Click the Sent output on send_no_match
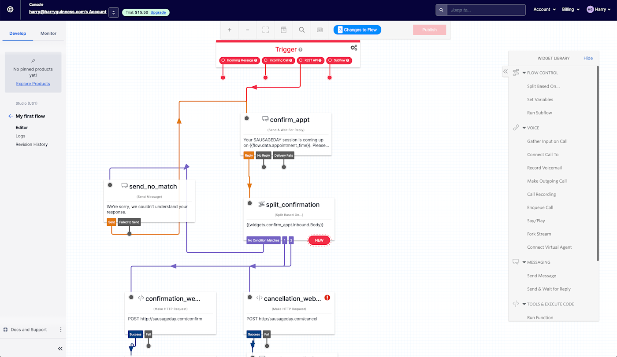617x357 pixels. [x=112, y=222]
